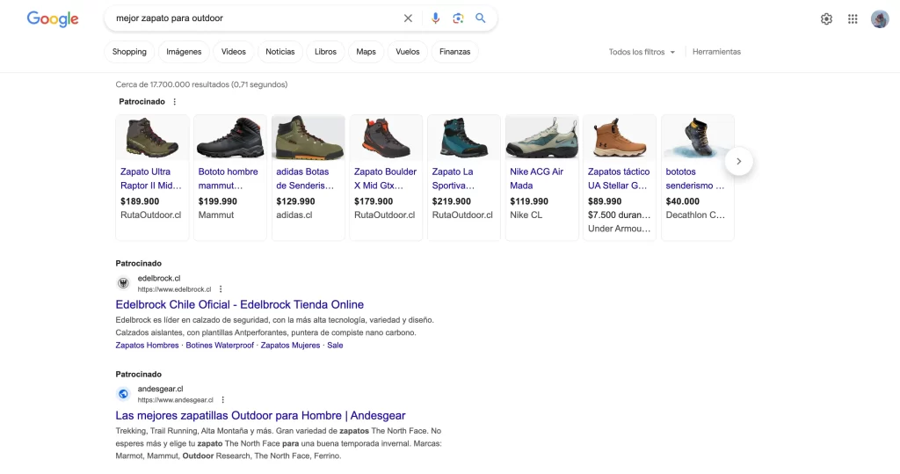
Task: Open Zapato Ultra Raptor II Mid link
Action: (x=151, y=179)
